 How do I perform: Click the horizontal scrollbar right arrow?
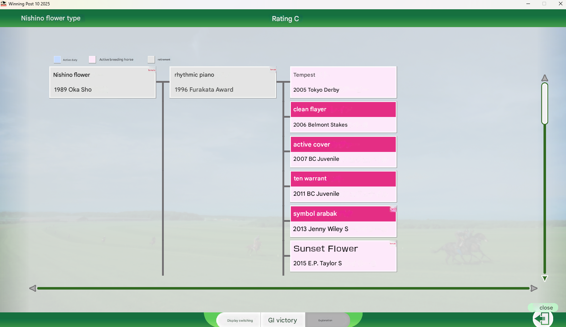point(534,288)
